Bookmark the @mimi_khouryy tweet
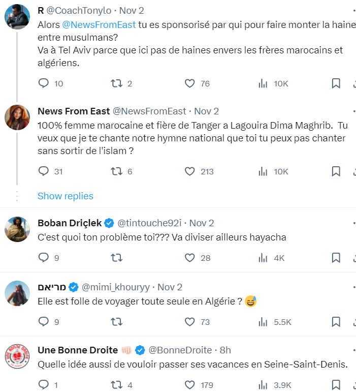The height and width of the screenshot is (392, 356). point(336,322)
